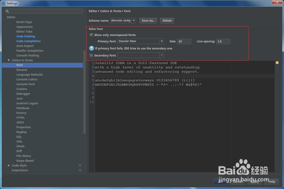Open Inspections settings

20,170
